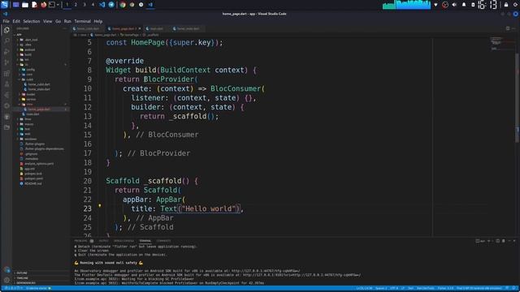
Task: Expand the OUTLINE section in sidebar
Action: pyautogui.click(x=41, y=273)
